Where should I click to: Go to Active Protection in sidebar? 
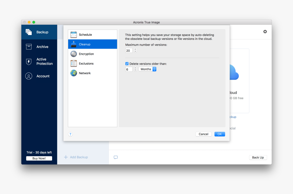pyautogui.click(x=39, y=61)
